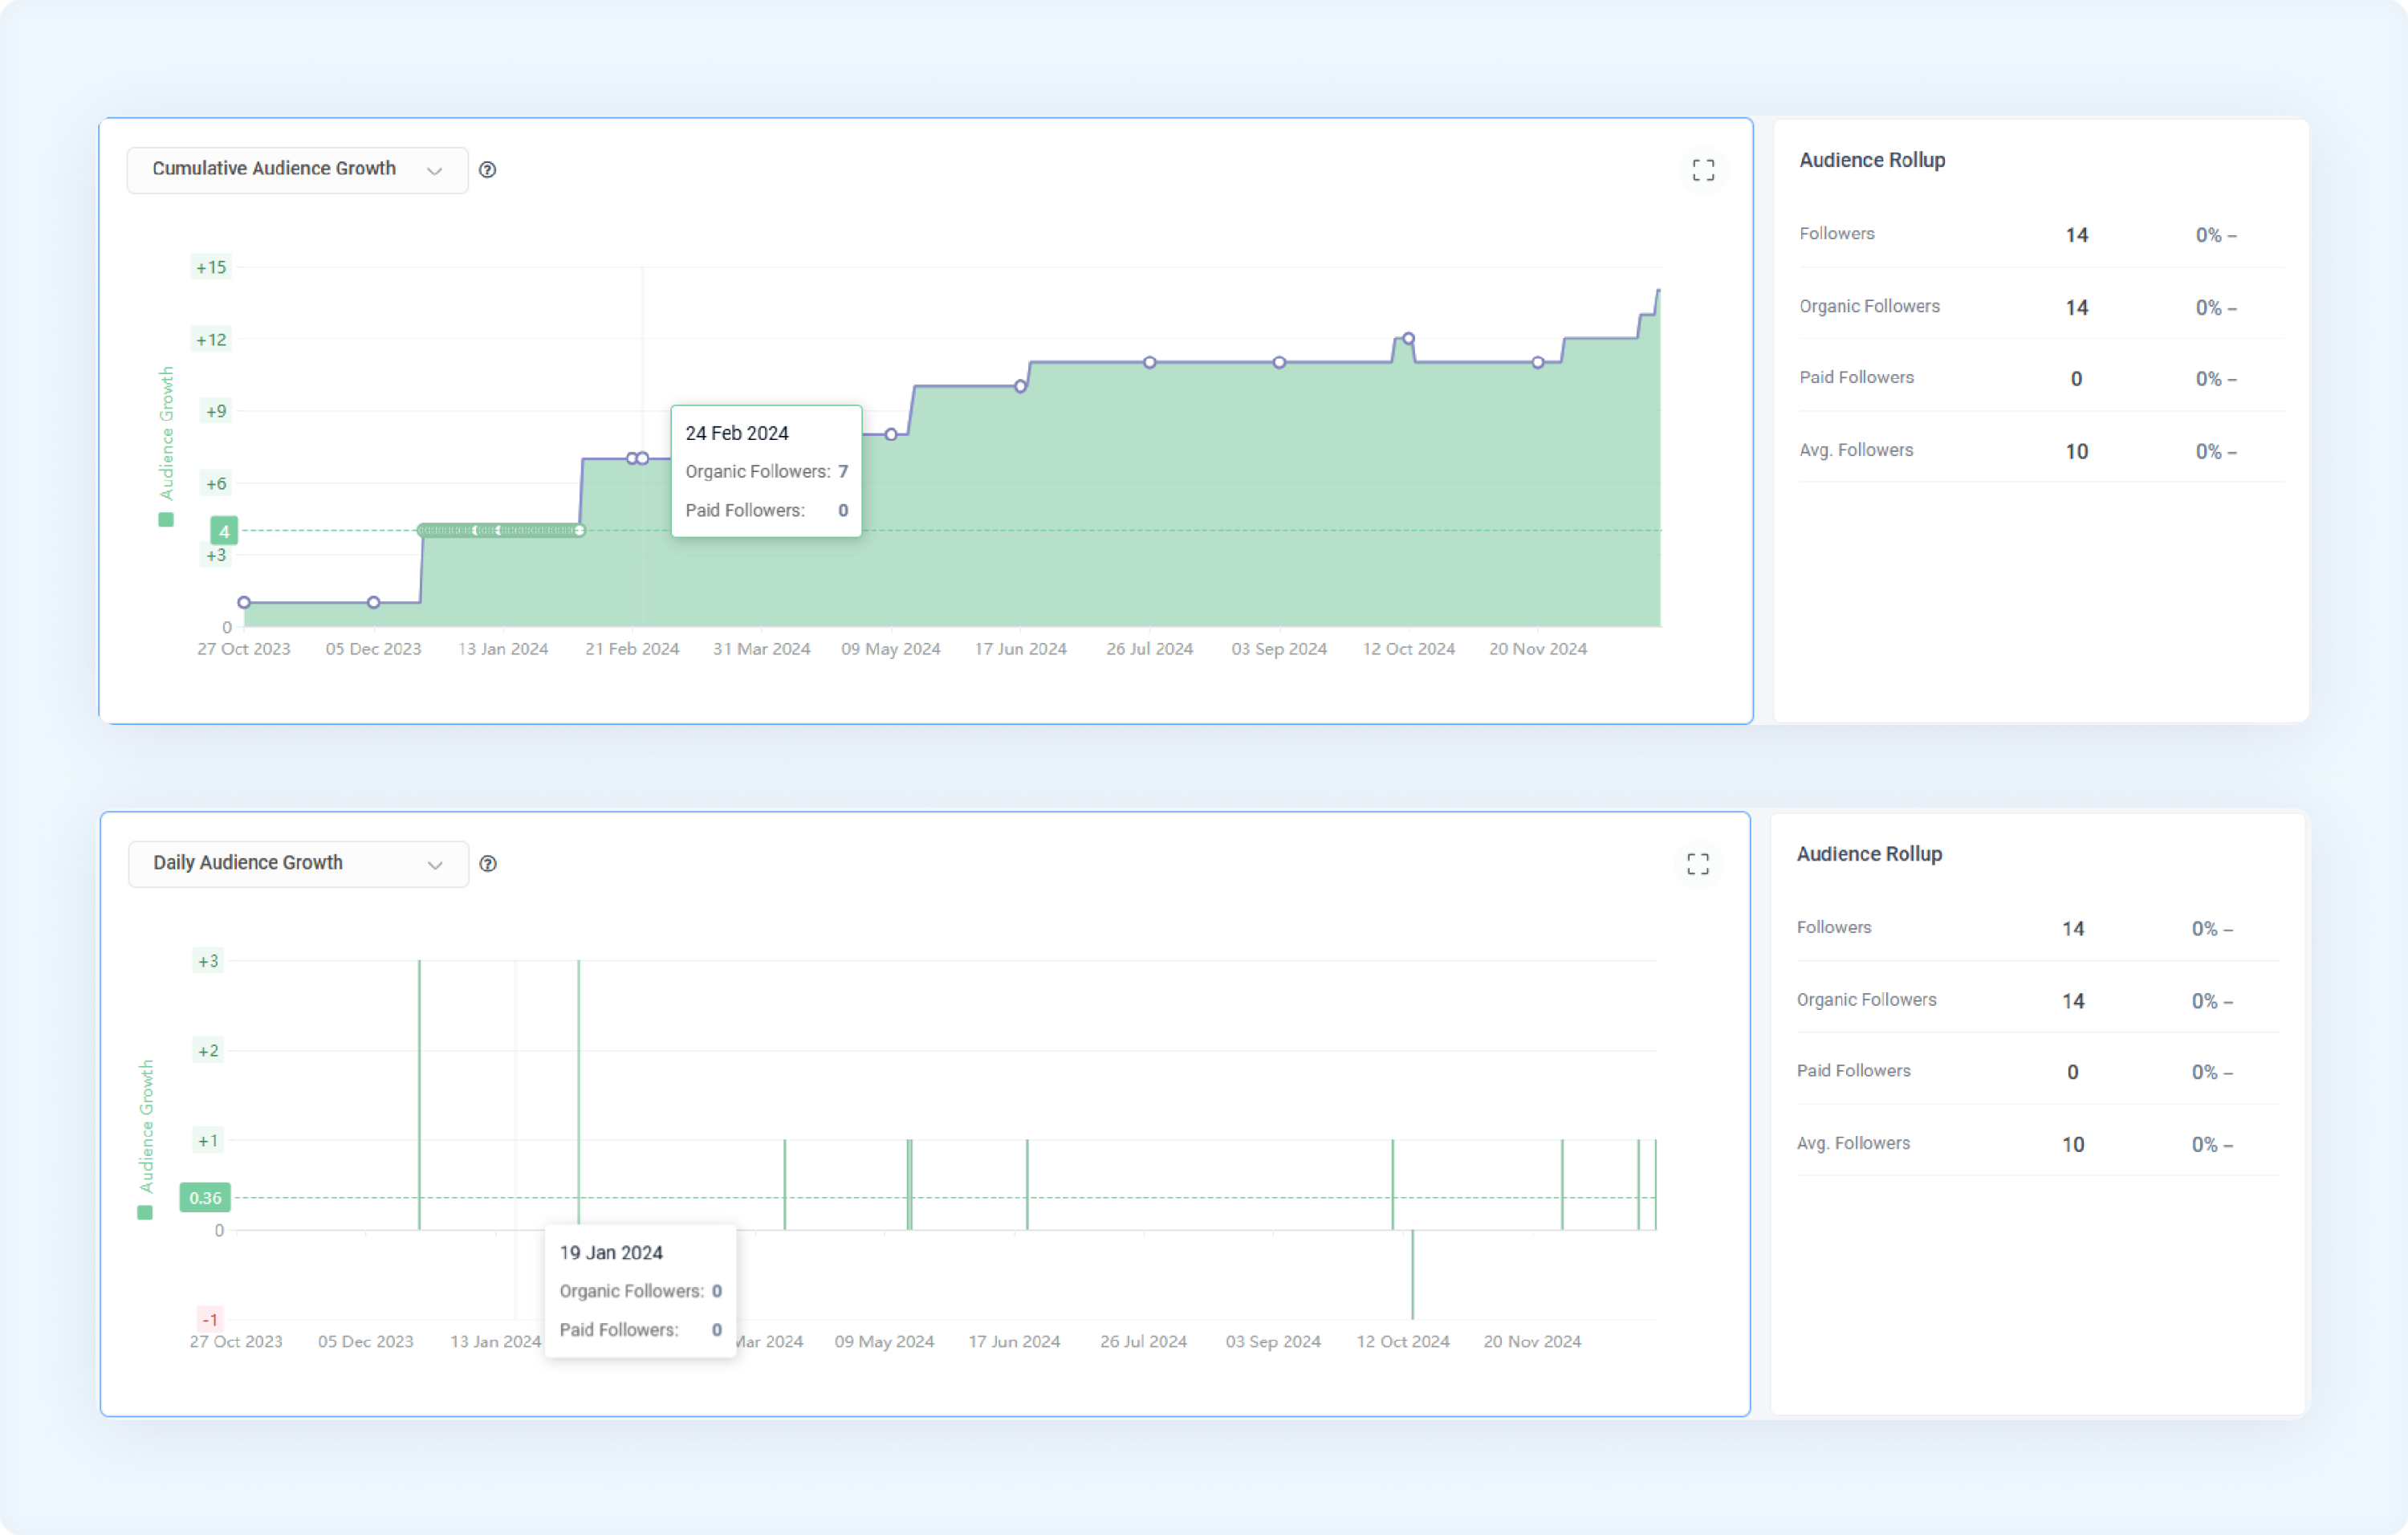Click 'Paid Followers:' in the 19 Jan tooltip
Viewport: 2408px width, 1535px height.
(x=619, y=1330)
